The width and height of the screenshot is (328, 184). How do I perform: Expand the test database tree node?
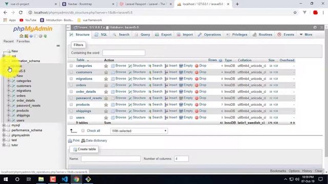(4, 140)
